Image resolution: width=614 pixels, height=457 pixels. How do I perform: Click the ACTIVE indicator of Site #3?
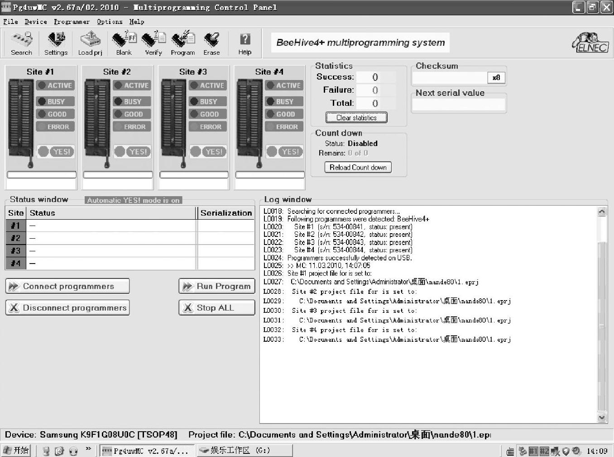(208, 85)
